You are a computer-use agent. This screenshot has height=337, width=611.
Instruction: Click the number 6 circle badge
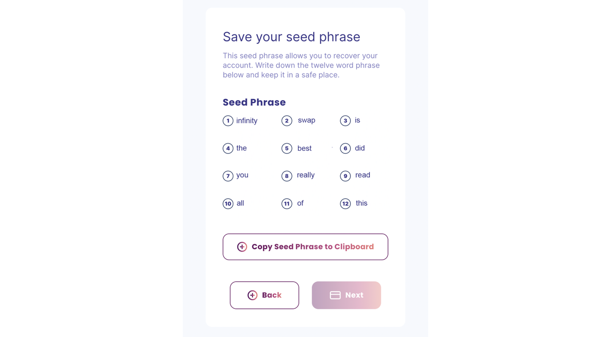click(346, 148)
